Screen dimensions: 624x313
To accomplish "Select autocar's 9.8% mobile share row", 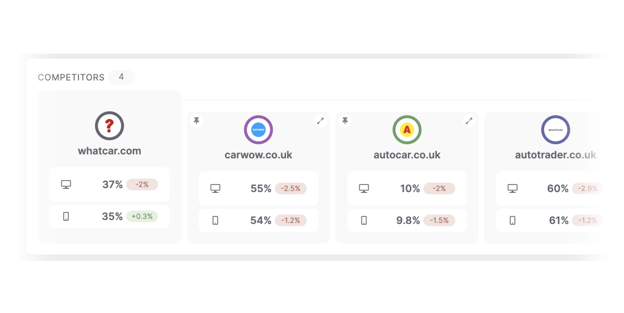I will (407, 220).
